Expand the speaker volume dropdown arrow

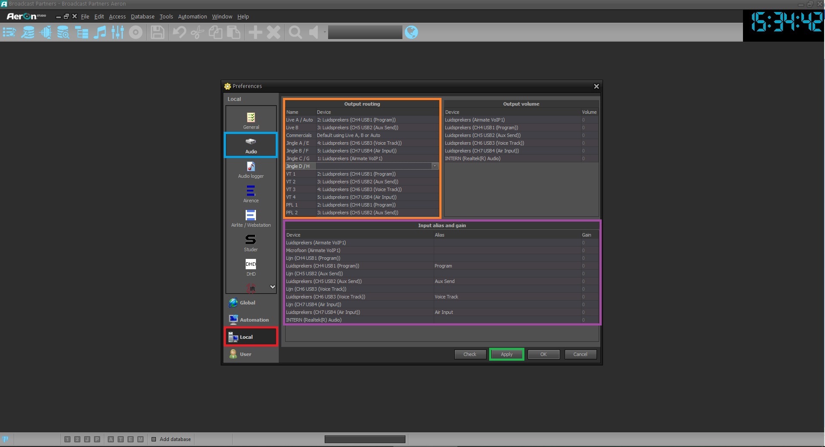[x=325, y=32]
